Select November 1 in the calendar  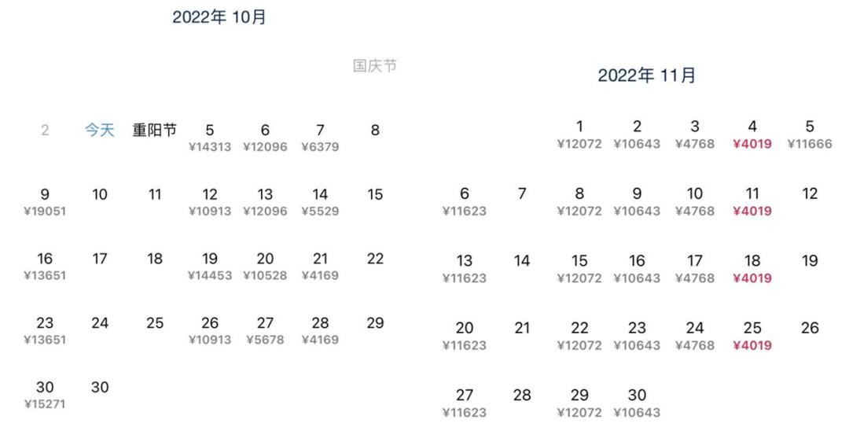[579, 134]
